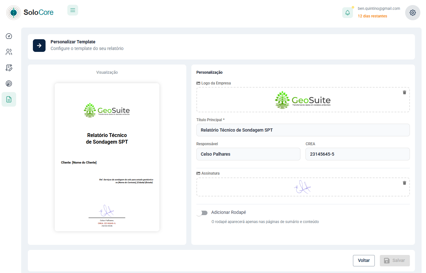Click the Personalização section title
Image resolution: width=426 pixels, height=273 pixels.
(x=209, y=72)
